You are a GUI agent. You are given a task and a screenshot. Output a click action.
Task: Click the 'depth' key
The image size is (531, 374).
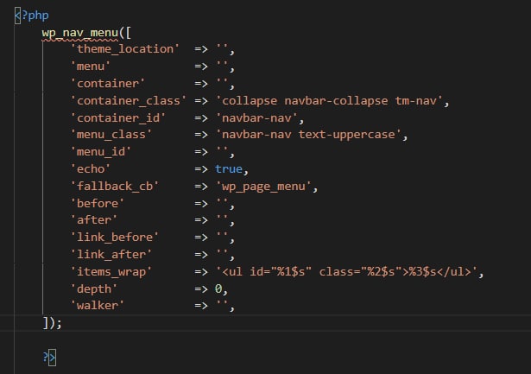tap(94, 289)
